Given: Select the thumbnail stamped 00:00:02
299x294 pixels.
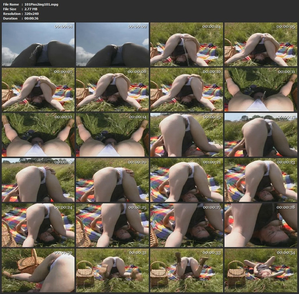Looking at the screenshot, I should pyautogui.click(x=112, y=44).
